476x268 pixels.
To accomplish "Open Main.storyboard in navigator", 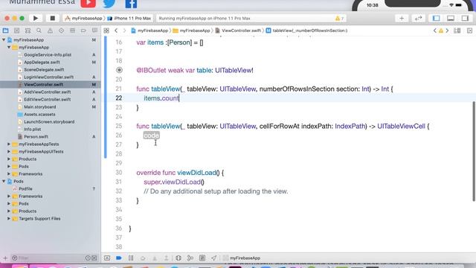I will pyautogui.click(x=39, y=107).
